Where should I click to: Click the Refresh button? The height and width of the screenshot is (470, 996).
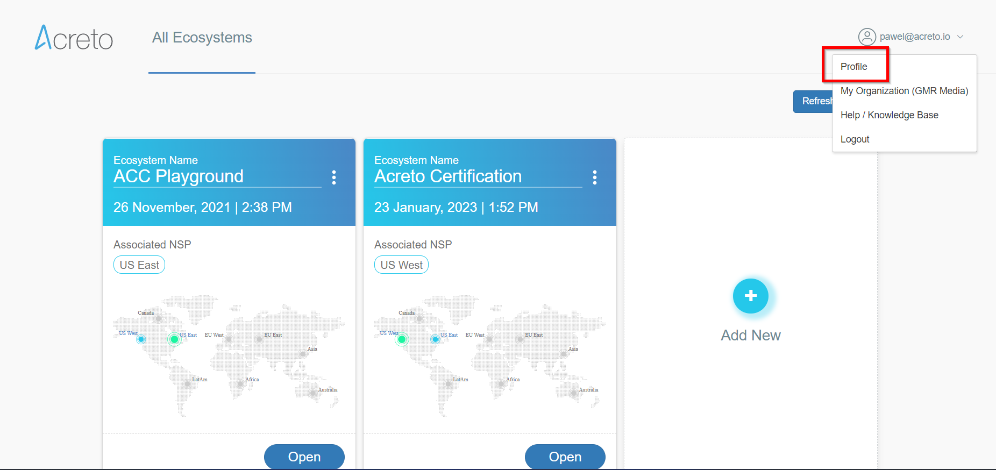(813, 101)
